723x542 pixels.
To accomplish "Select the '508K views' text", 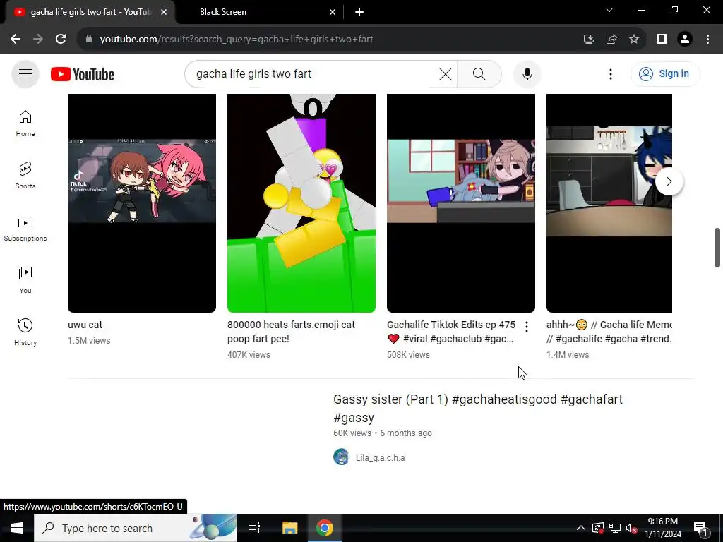I will pyautogui.click(x=408, y=355).
